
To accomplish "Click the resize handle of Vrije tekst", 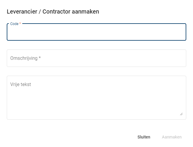I will tap(181, 114).
